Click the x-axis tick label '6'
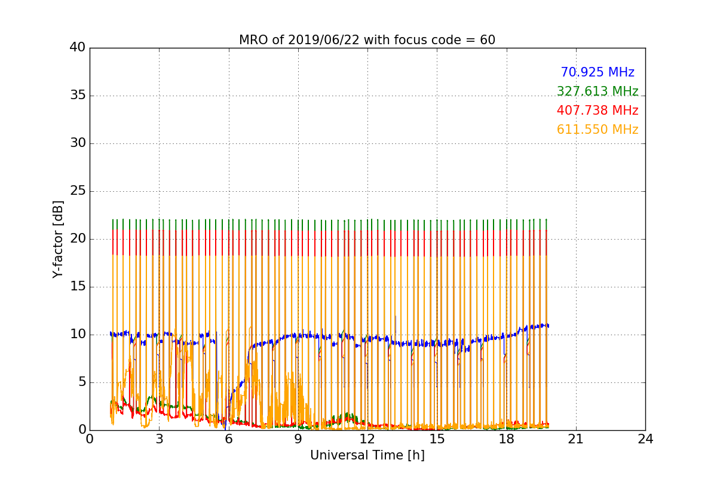 (x=228, y=439)
